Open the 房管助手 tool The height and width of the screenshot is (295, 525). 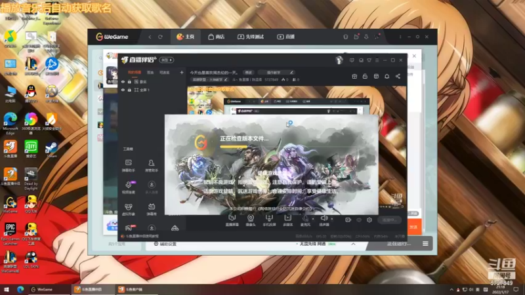(152, 166)
